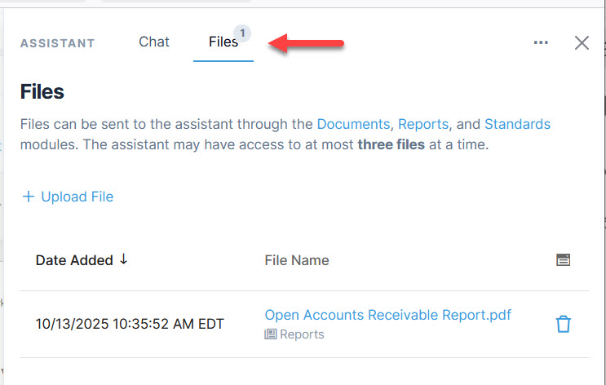Screen dimensions: 606x385
Task: Select the Reports label below the file name
Action: pos(302,334)
